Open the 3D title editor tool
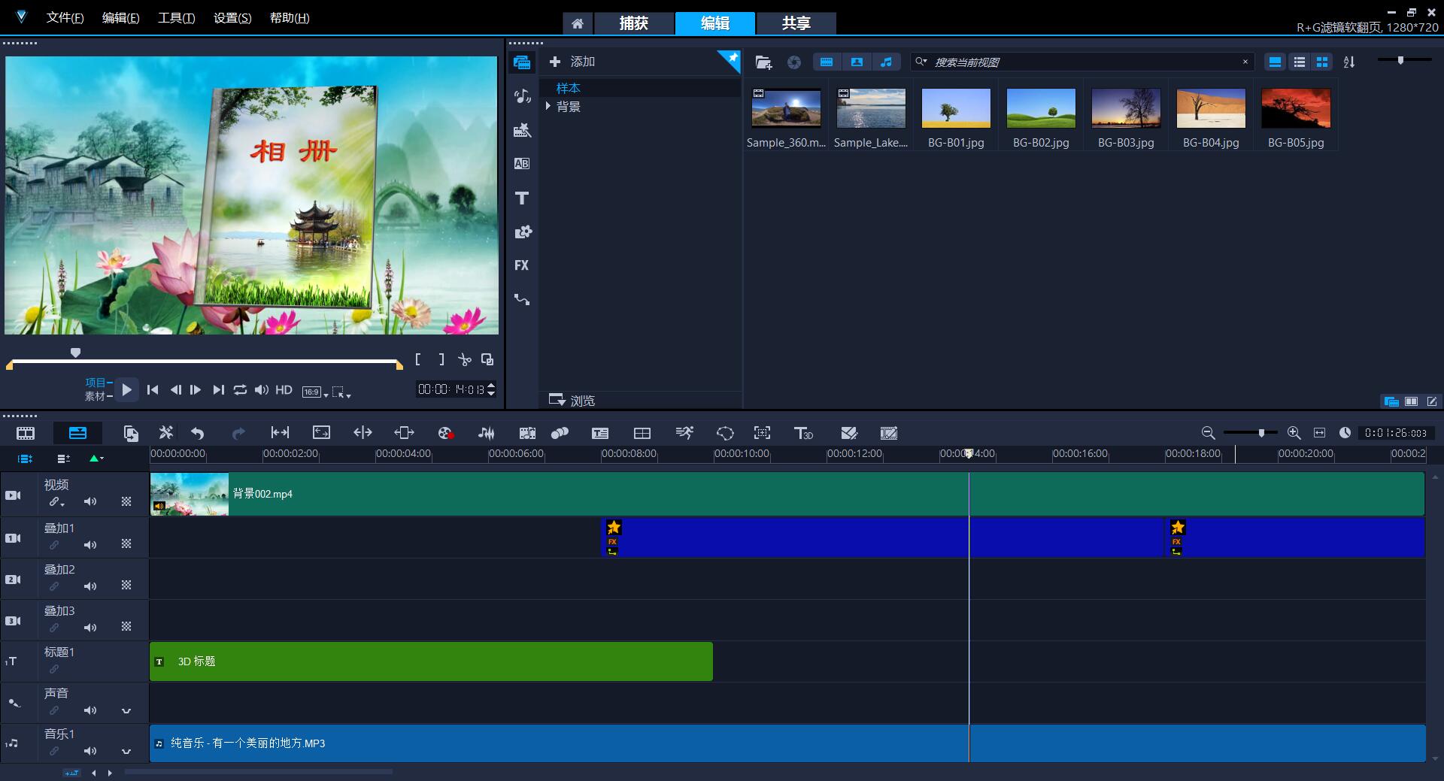The image size is (1444, 781). [803, 433]
